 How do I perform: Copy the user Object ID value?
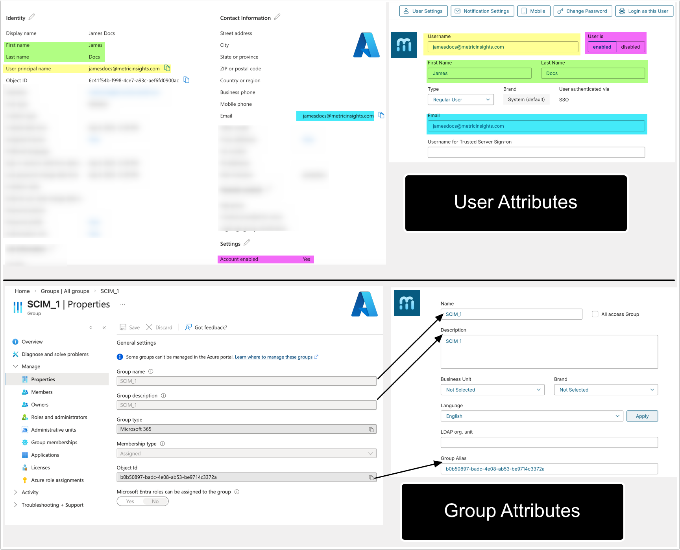pyautogui.click(x=187, y=80)
